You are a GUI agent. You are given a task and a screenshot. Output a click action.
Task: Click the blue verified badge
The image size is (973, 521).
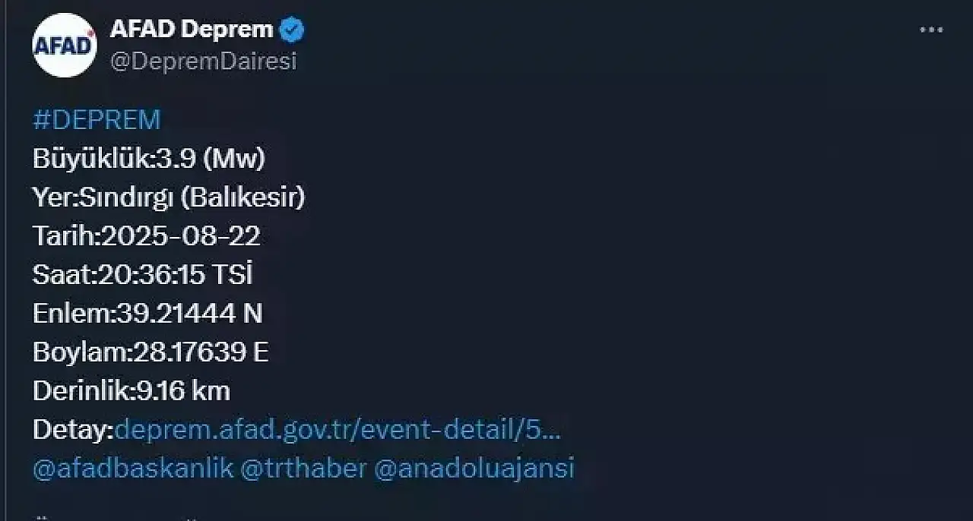[x=292, y=30]
